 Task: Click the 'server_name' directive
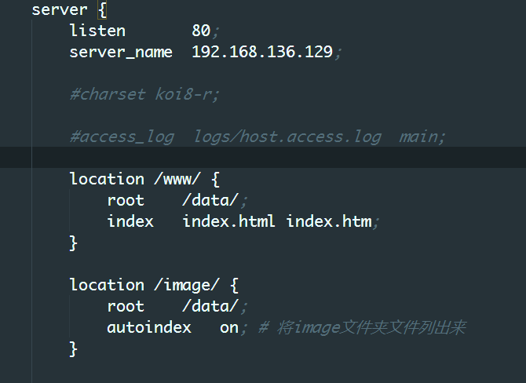point(121,52)
